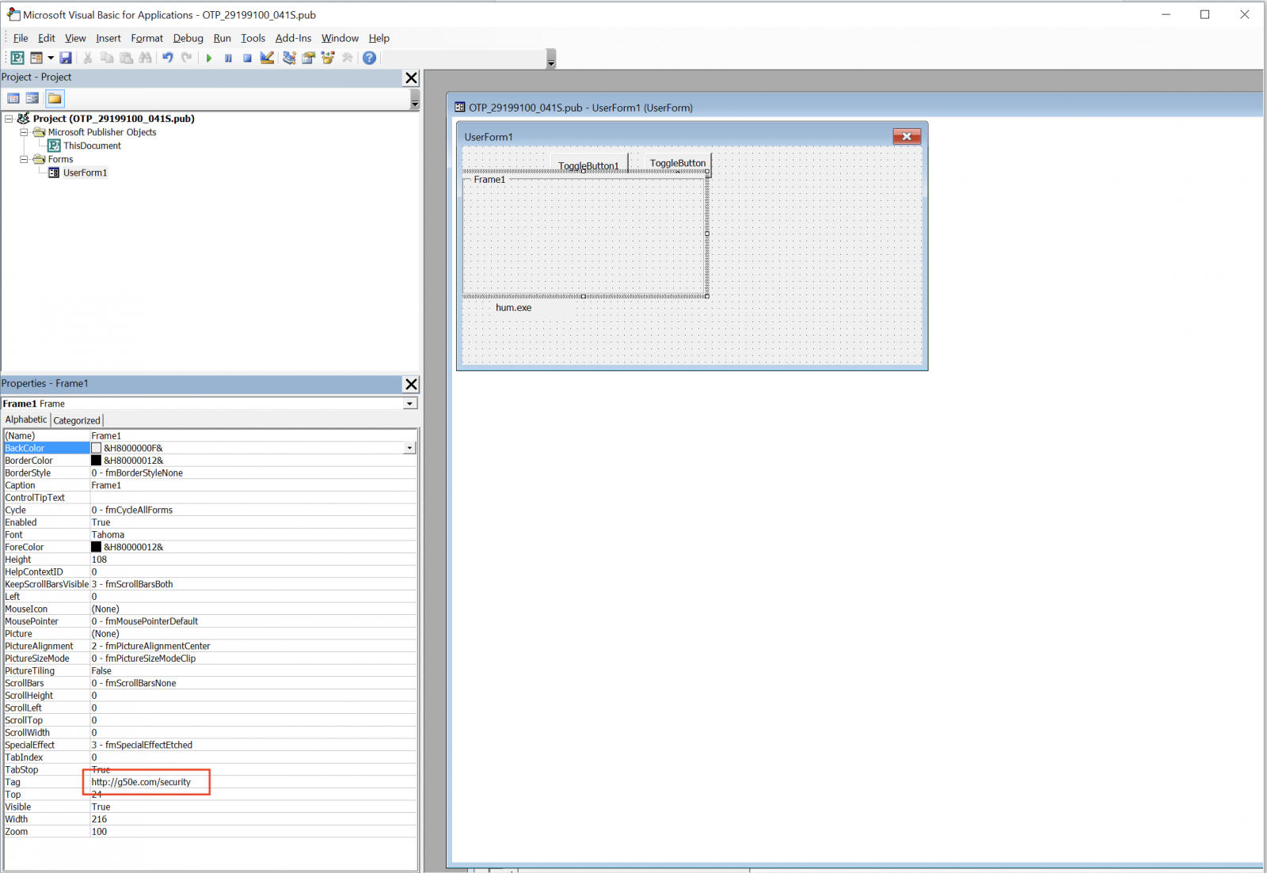This screenshot has height=873, width=1267.
Task: Open the Insert object dropdown arrow
Action: (51, 58)
